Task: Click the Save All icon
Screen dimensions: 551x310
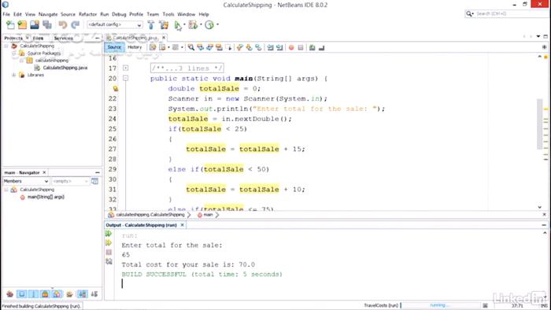Action: point(47,24)
